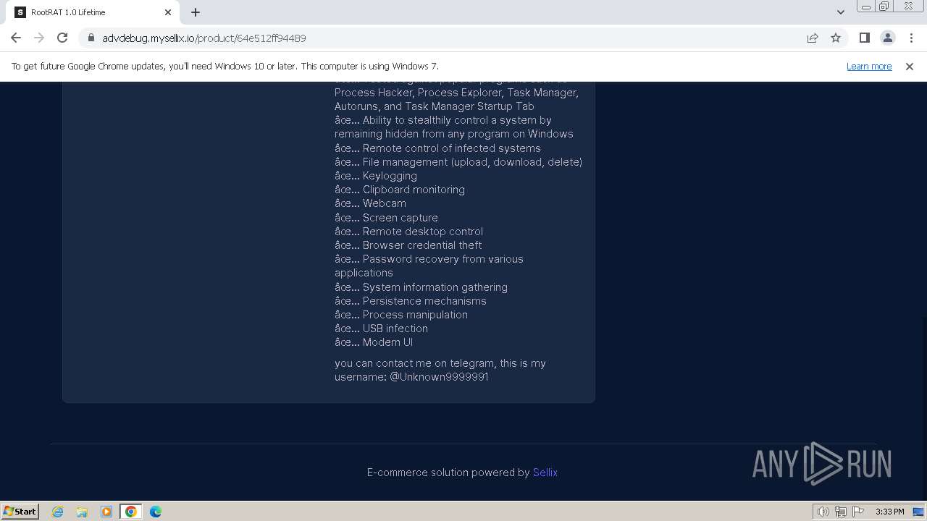Minimize the Chrome window
The image size is (927, 521).
(866, 7)
